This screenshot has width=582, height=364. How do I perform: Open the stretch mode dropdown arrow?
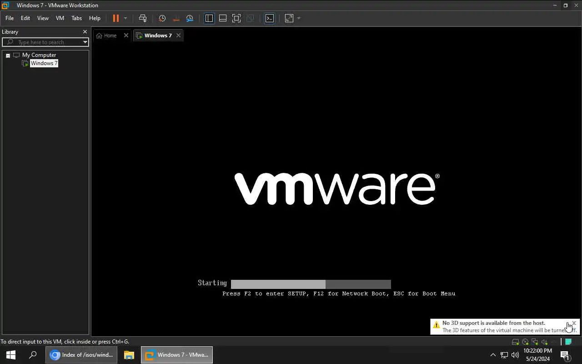[x=299, y=18]
